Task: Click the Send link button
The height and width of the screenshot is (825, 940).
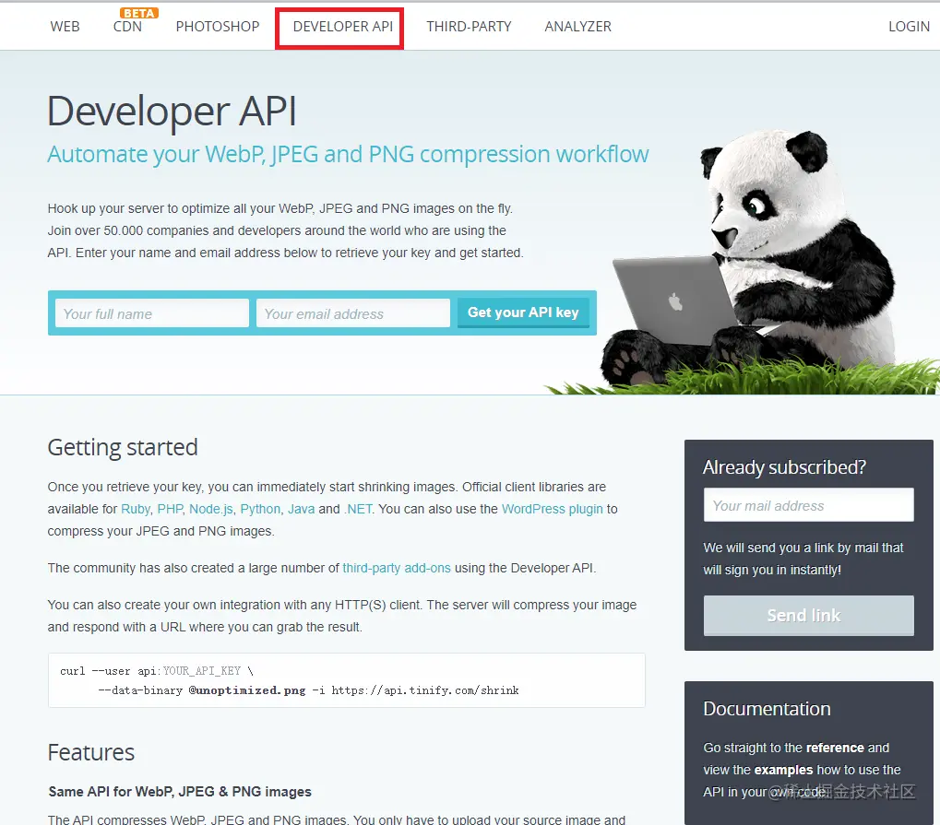Action: (x=809, y=616)
